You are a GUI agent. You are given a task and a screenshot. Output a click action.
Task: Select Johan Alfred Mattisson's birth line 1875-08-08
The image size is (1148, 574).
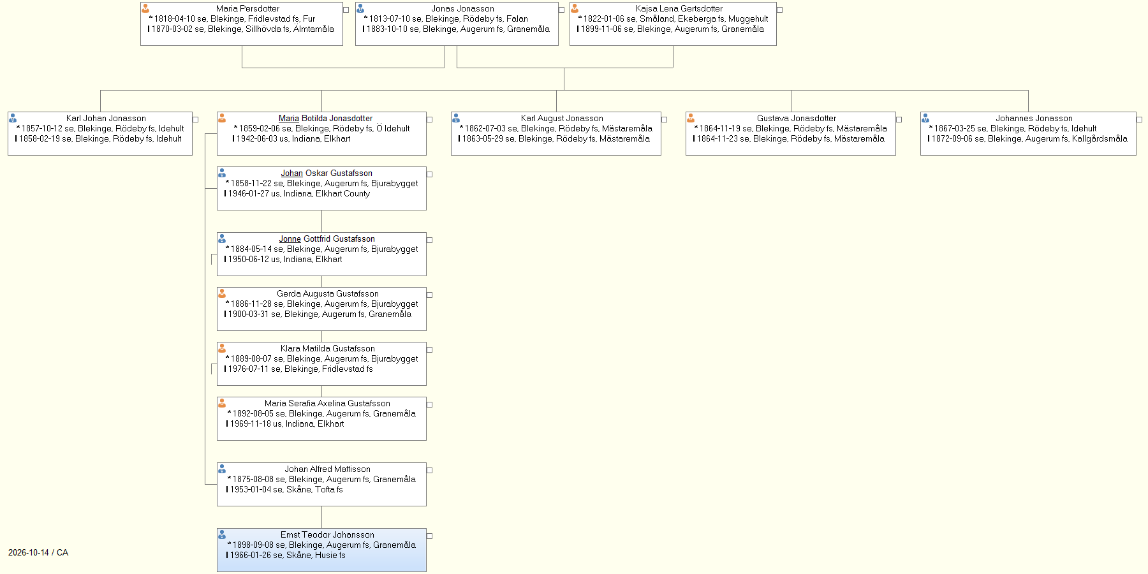321,479
